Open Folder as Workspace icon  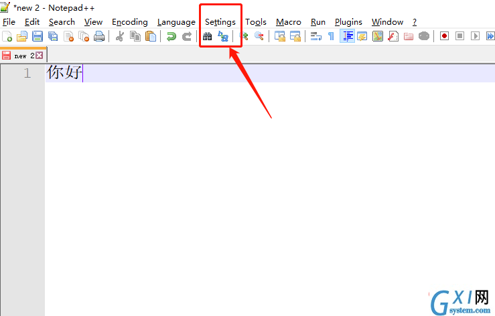pos(409,36)
